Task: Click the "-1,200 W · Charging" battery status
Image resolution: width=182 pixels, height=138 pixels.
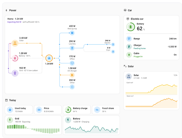Action: tap(81, 122)
